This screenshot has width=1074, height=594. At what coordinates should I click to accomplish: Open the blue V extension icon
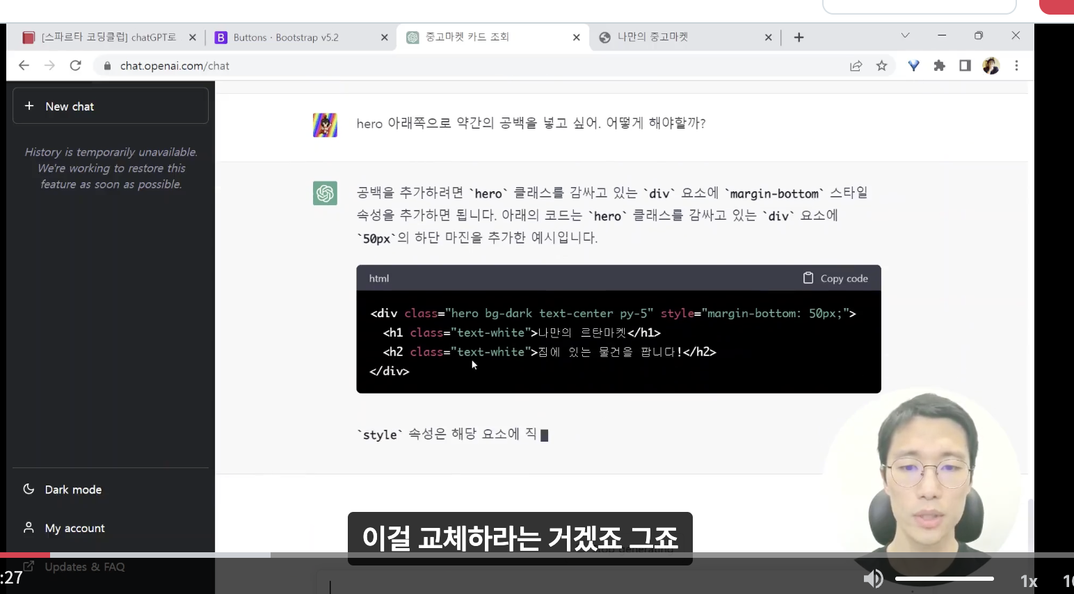914,65
